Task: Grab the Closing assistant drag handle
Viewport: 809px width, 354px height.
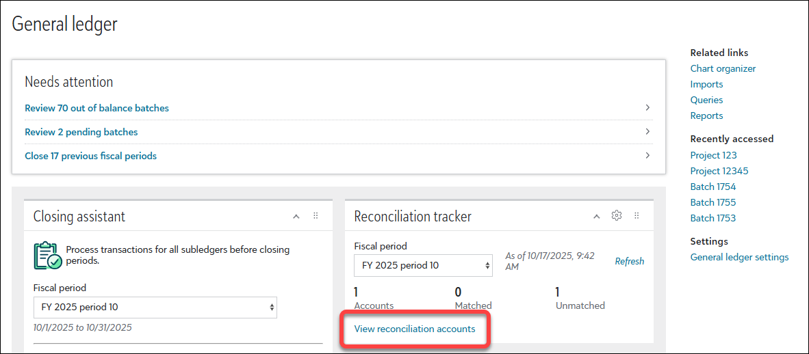Action: coord(316,216)
